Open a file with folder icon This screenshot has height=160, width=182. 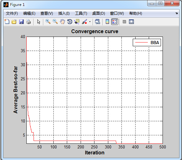click(14, 22)
